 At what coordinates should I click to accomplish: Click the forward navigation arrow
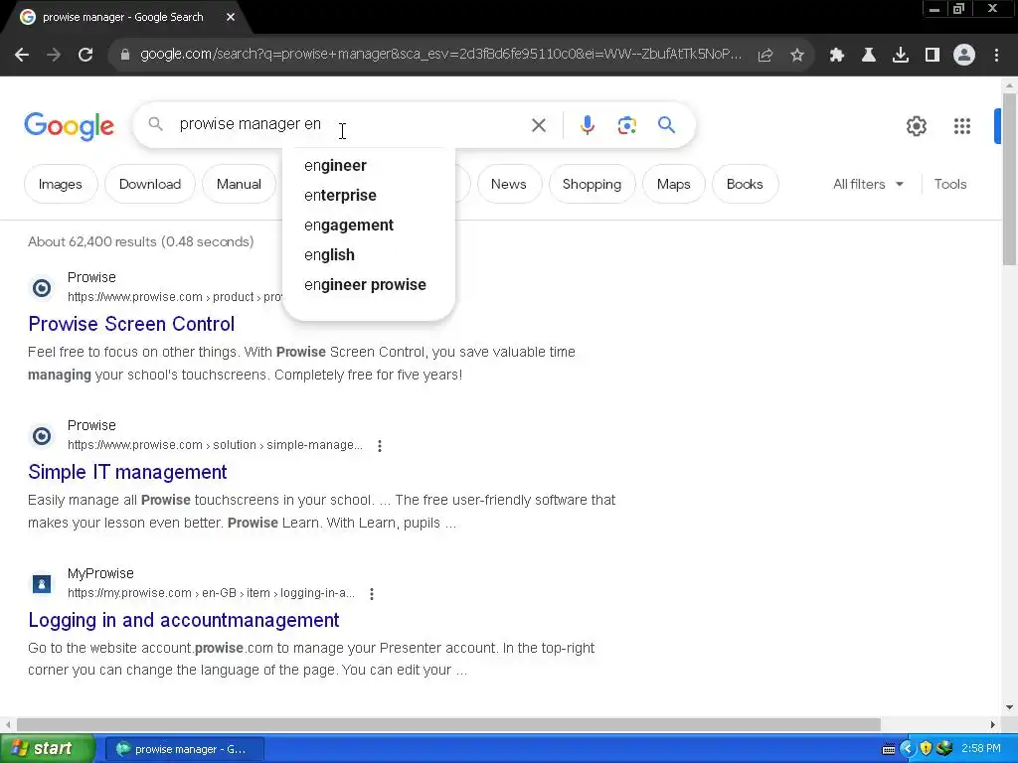tap(54, 56)
